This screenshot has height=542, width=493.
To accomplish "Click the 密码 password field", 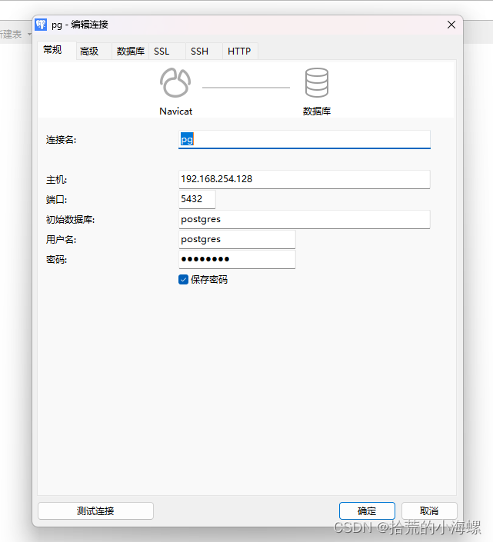I will (237, 259).
